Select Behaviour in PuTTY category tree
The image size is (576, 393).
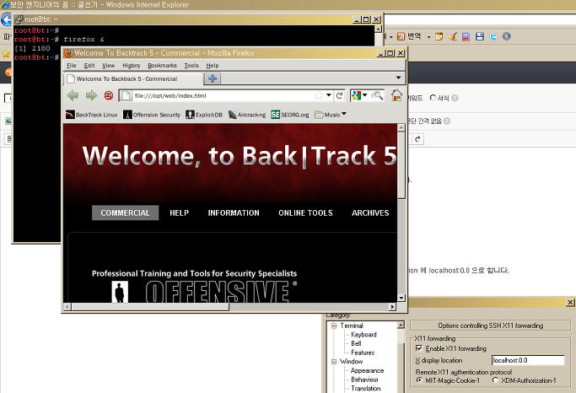coord(364,380)
